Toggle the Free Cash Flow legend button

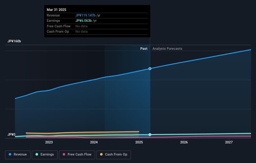tap(77, 155)
